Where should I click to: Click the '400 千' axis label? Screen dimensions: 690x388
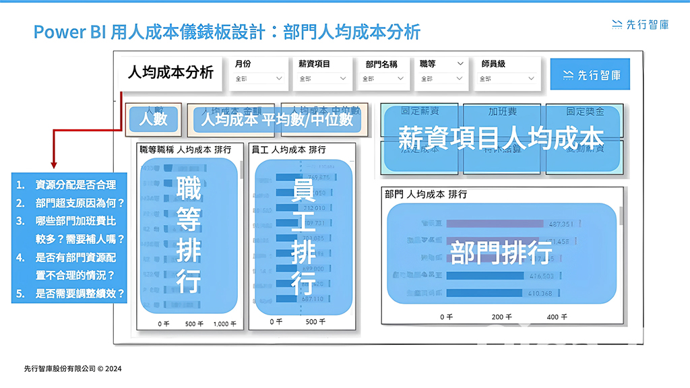click(x=557, y=317)
